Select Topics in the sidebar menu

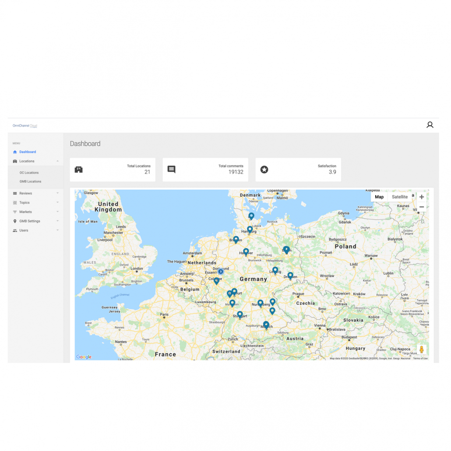tap(25, 202)
